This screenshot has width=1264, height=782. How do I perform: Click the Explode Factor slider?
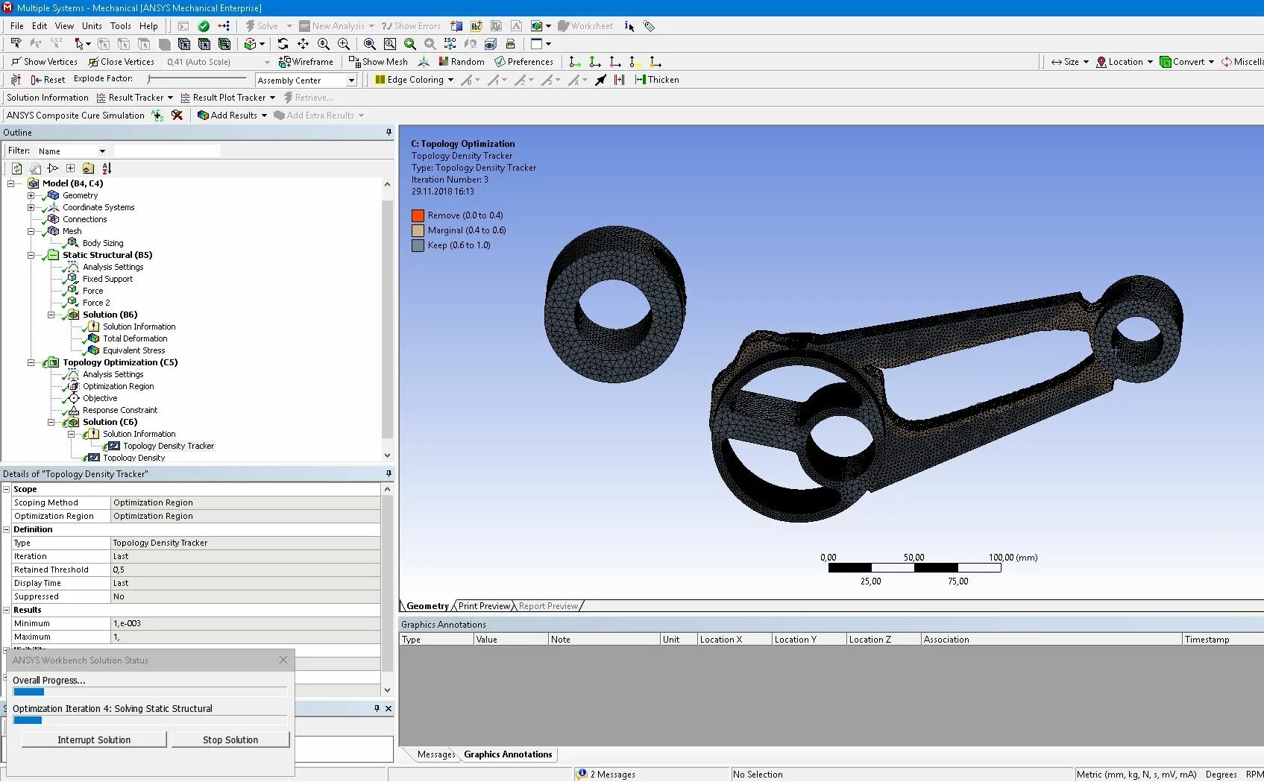pyautogui.click(x=198, y=78)
